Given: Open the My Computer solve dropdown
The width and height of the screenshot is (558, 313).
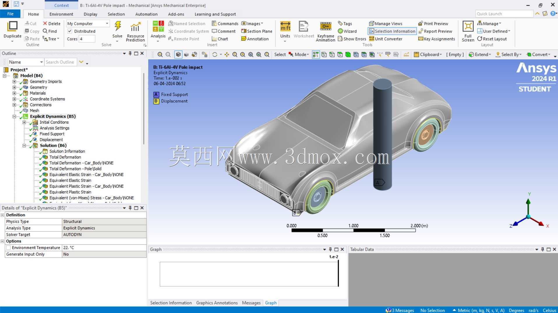Looking at the screenshot, I should 88,24.
